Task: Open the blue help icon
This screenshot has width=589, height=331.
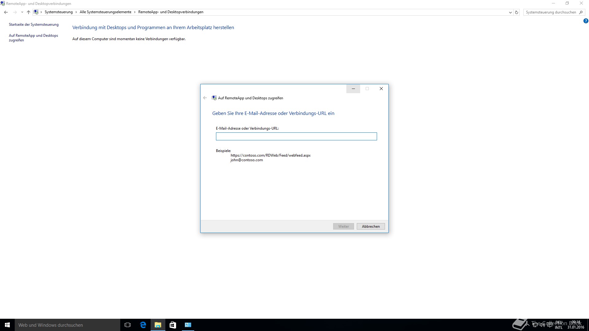Action: pyautogui.click(x=586, y=21)
